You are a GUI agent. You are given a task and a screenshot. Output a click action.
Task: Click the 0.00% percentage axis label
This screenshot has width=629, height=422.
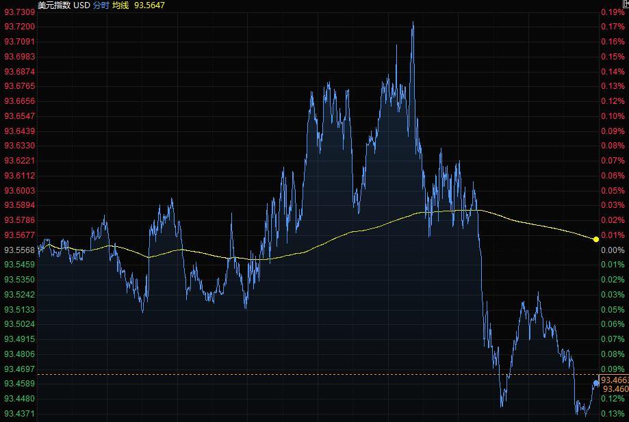coord(613,250)
